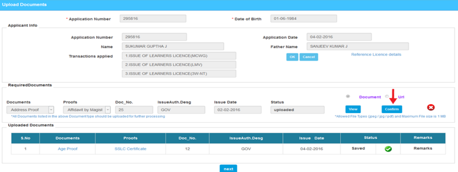Open the SSLC Certificate proof link

[130, 149]
